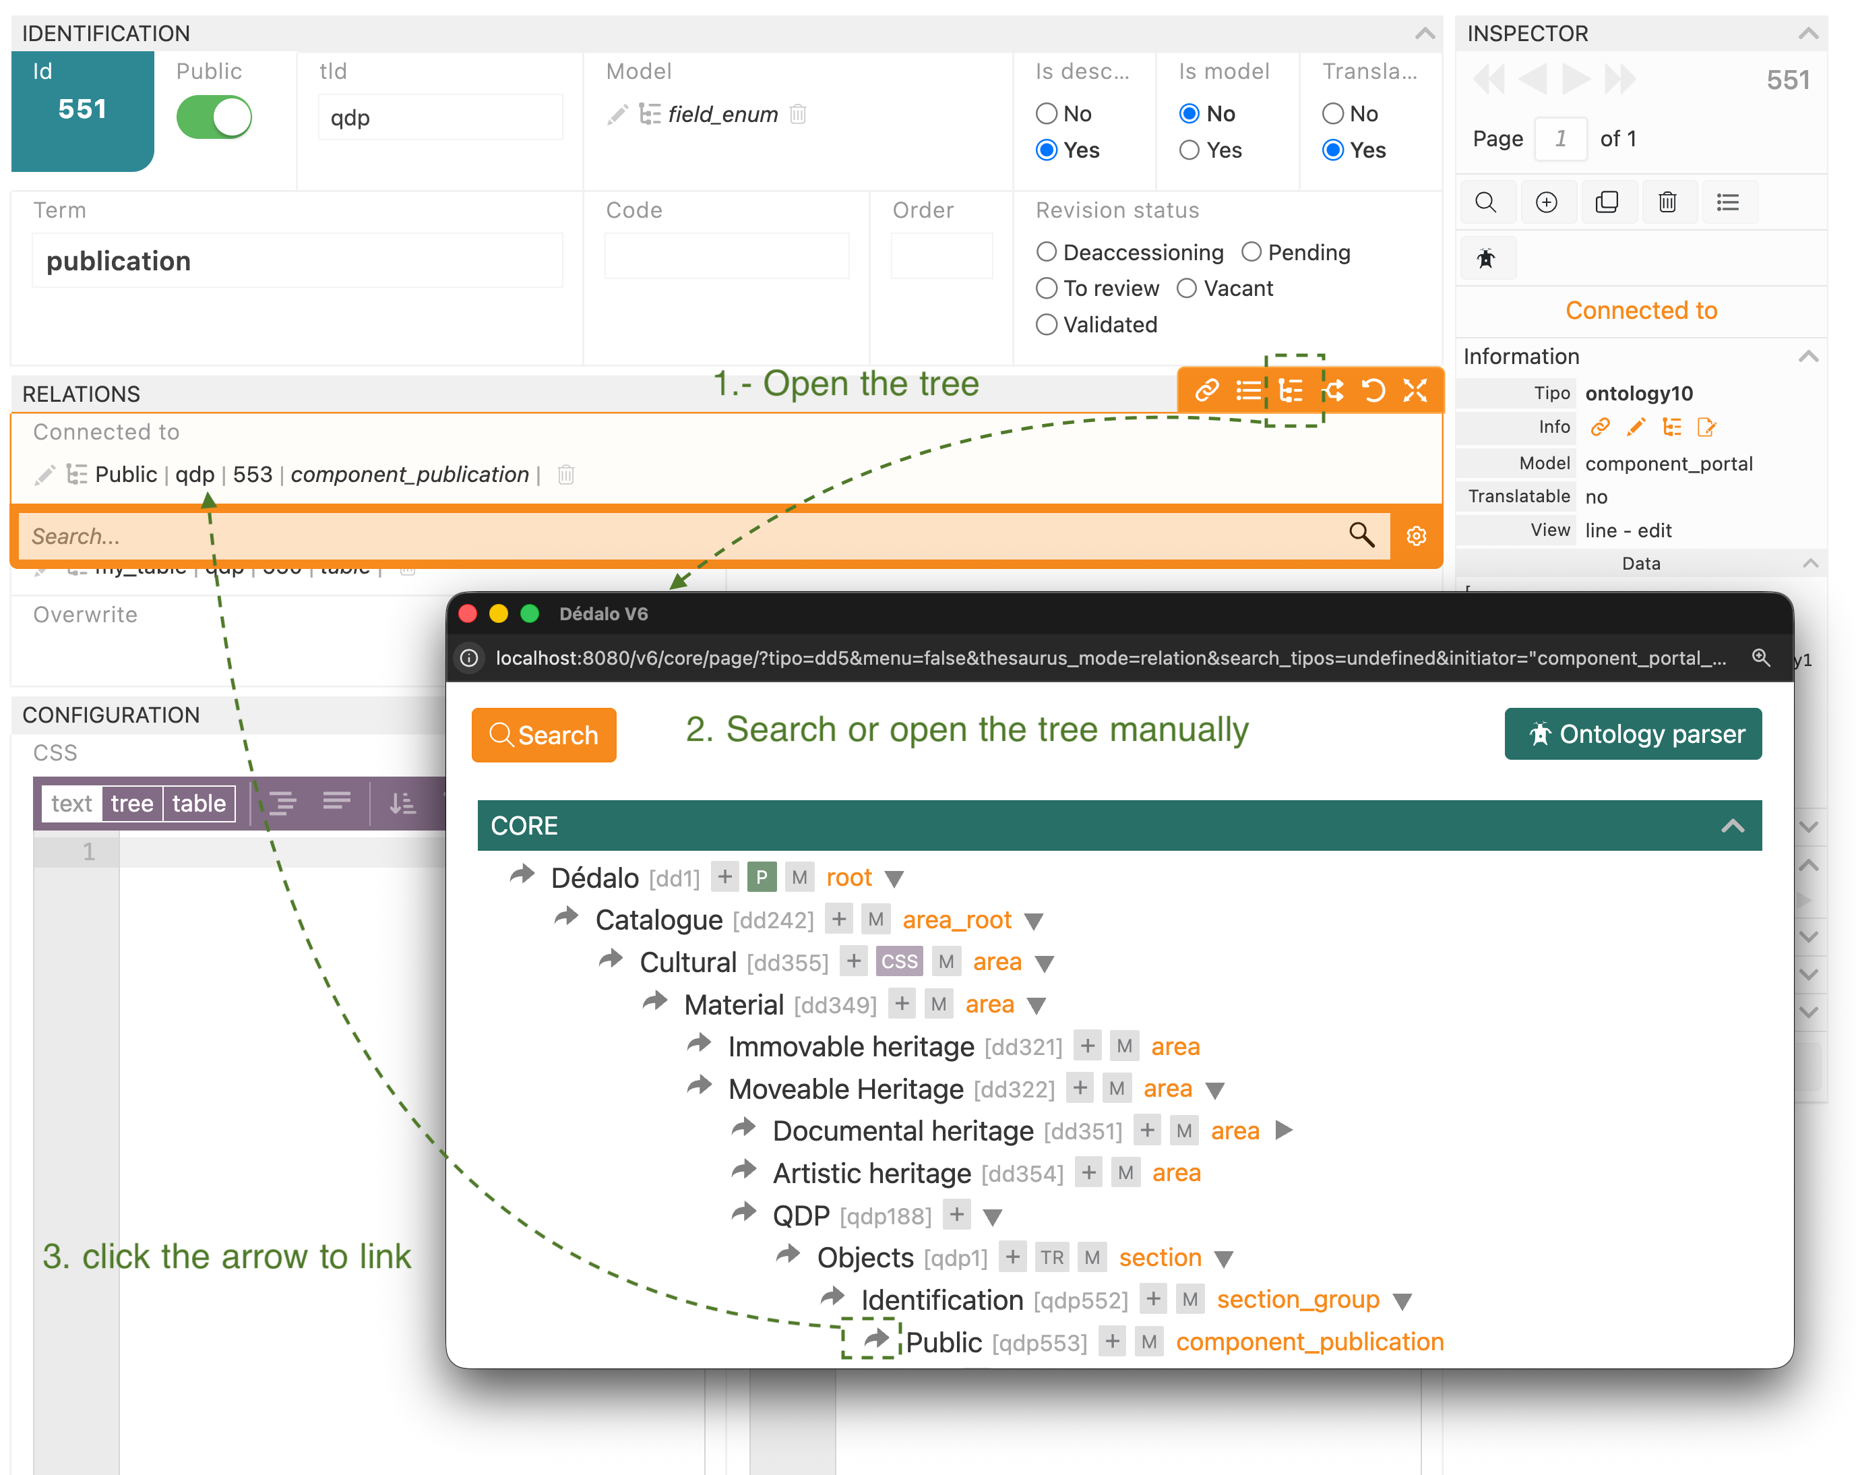Click the Term field containing publication
Viewport: 1856px width, 1475px height.
coord(297,261)
